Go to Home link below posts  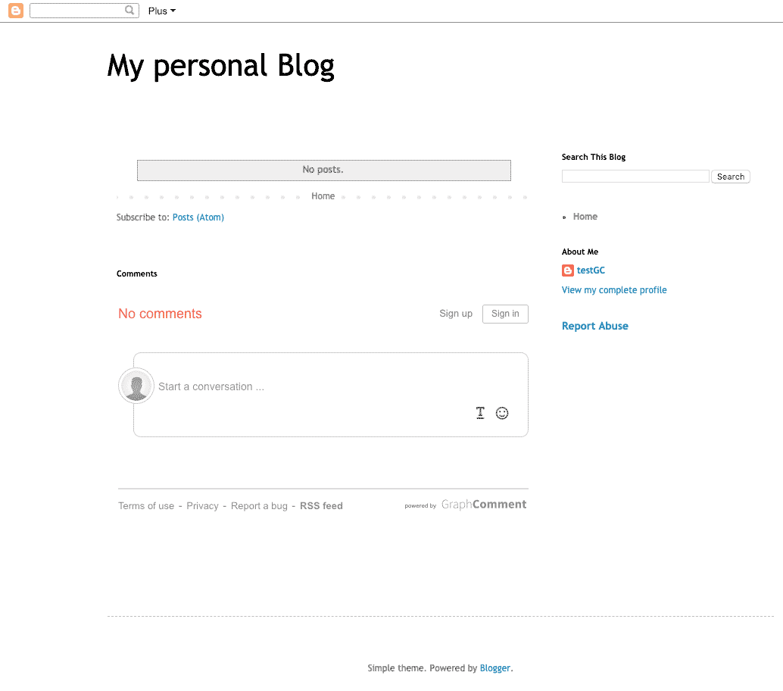(323, 196)
